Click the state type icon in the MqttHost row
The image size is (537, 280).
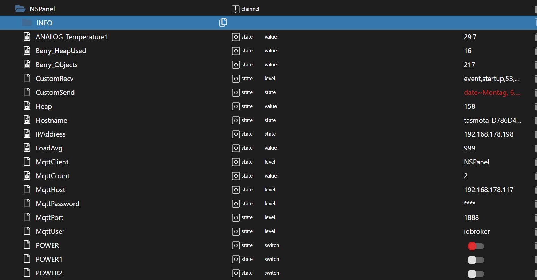click(236, 190)
